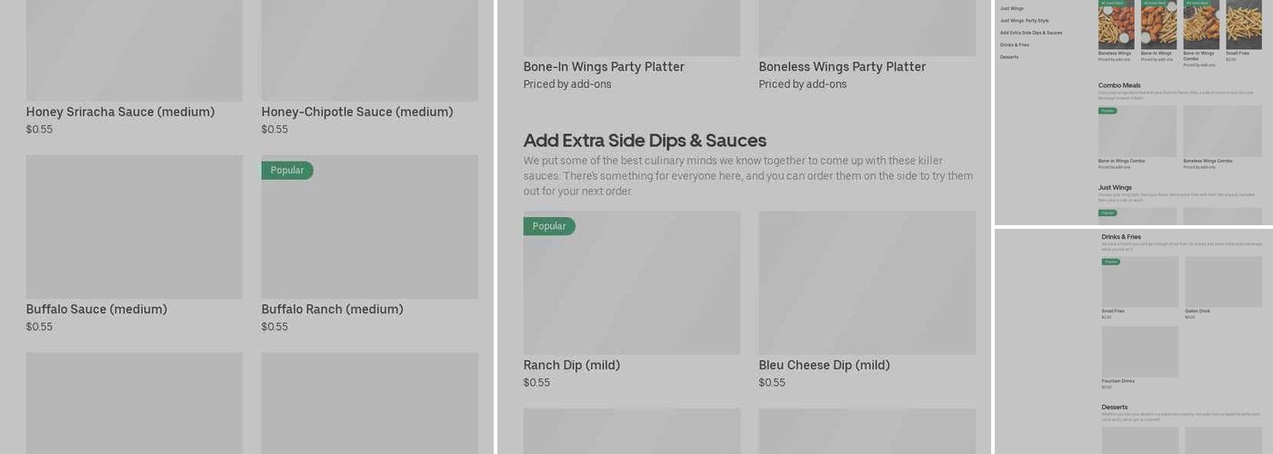
Task: Choose Small Fries under the Drinks & Fries heading
Action: (1140, 288)
